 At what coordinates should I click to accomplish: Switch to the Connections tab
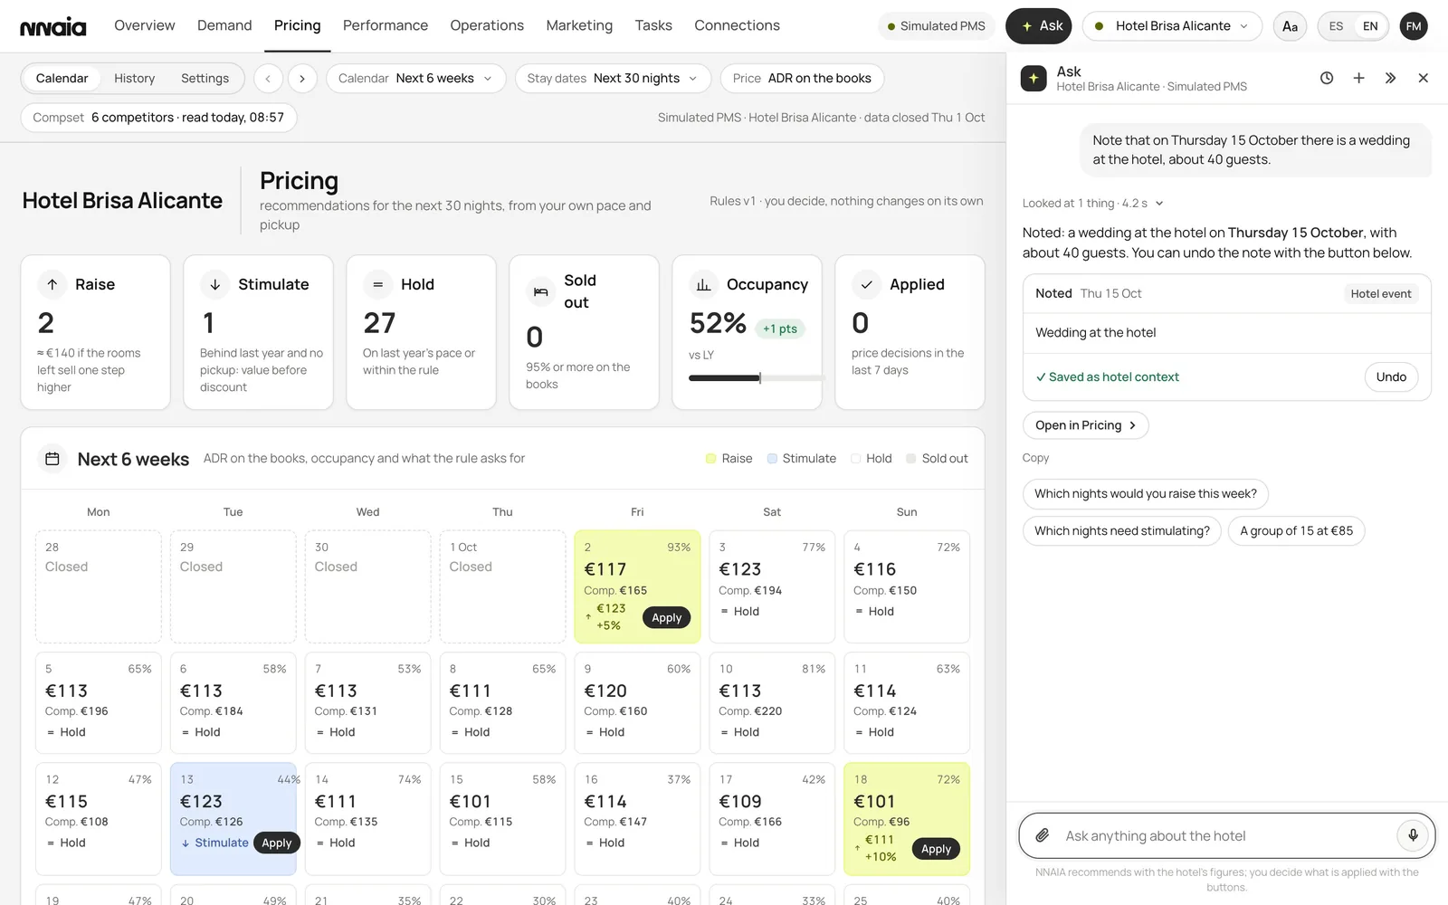coord(737,25)
